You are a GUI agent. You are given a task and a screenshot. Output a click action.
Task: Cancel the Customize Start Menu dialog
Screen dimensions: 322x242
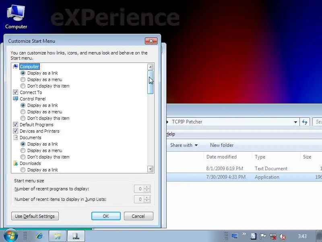pos(138,216)
